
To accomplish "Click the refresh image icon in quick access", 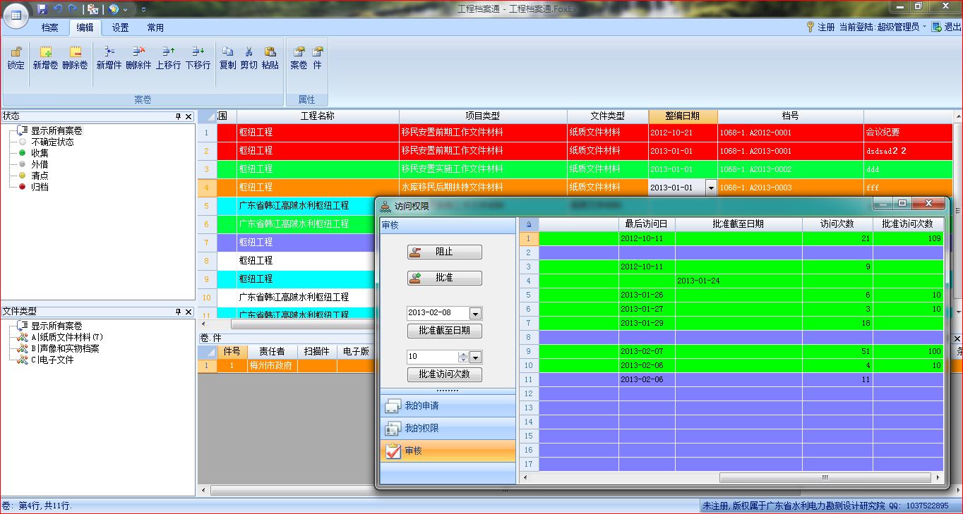I will (x=92, y=9).
